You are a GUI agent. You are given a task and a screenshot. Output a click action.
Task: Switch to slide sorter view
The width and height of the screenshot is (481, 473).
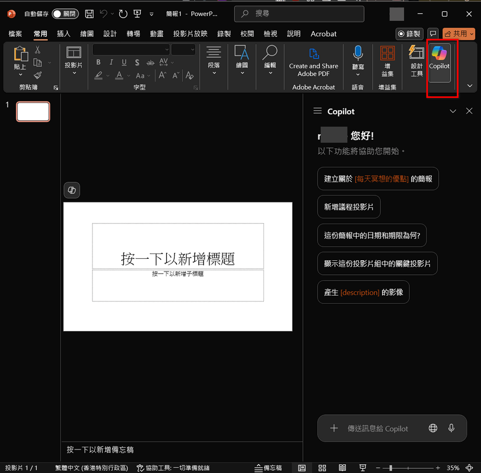point(322,468)
